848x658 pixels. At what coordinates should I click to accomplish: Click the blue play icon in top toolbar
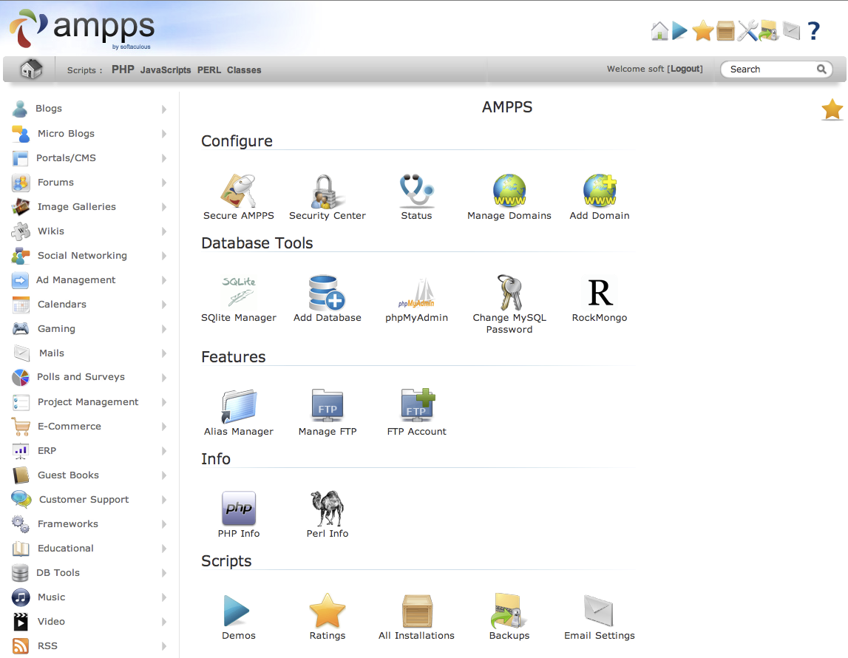pyautogui.click(x=680, y=31)
